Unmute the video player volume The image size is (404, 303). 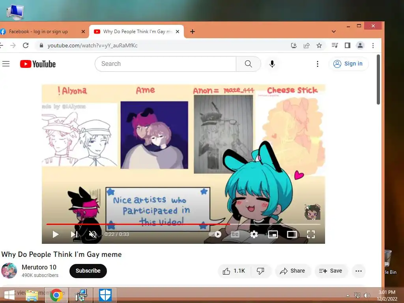pyautogui.click(x=93, y=234)
